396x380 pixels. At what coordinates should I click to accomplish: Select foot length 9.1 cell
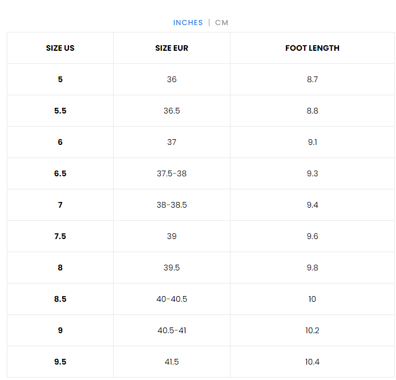312,142
